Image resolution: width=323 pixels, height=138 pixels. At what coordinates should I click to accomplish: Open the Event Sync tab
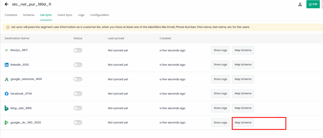pyautogui.click(x=65, y=15)
